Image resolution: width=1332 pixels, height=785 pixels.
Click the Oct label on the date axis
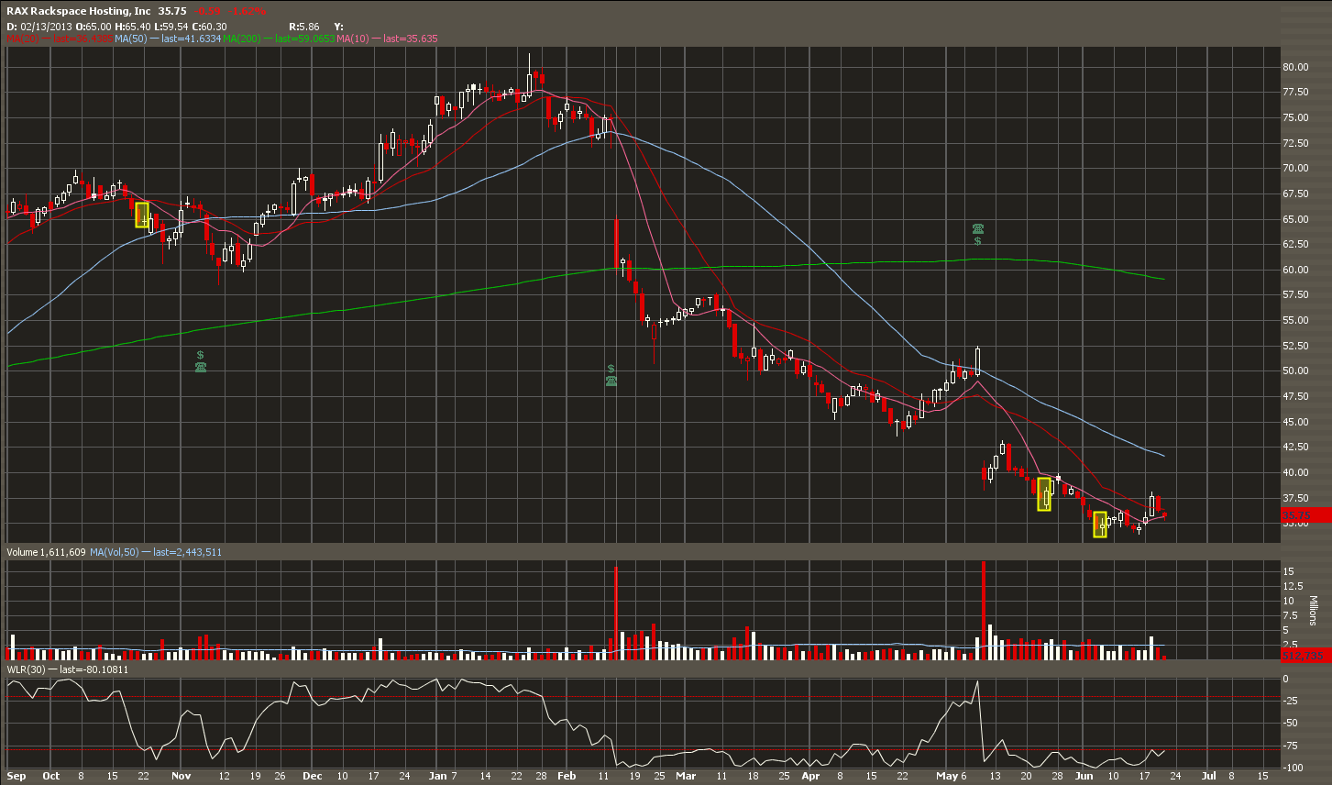click(51, 776)
